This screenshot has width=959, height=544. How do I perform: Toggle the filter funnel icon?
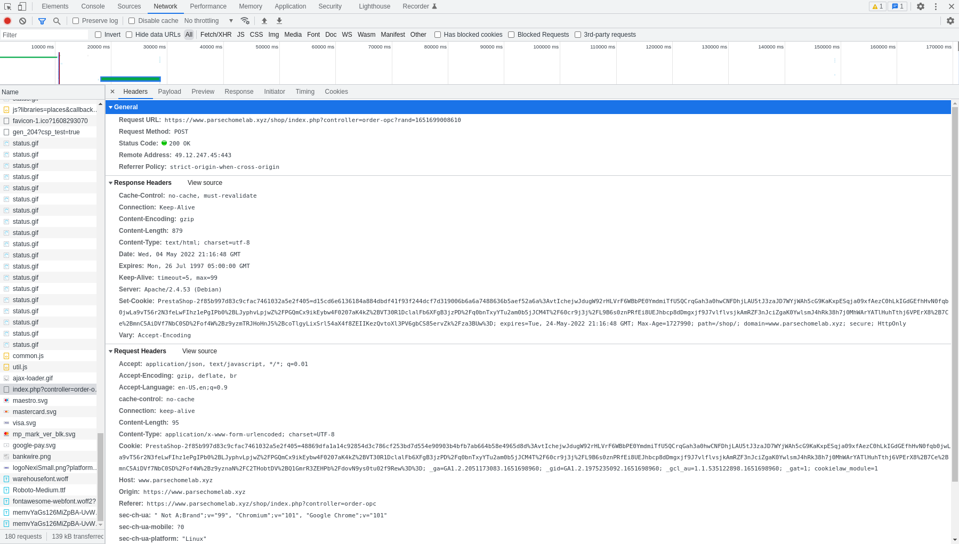click(x=42, y=21)
